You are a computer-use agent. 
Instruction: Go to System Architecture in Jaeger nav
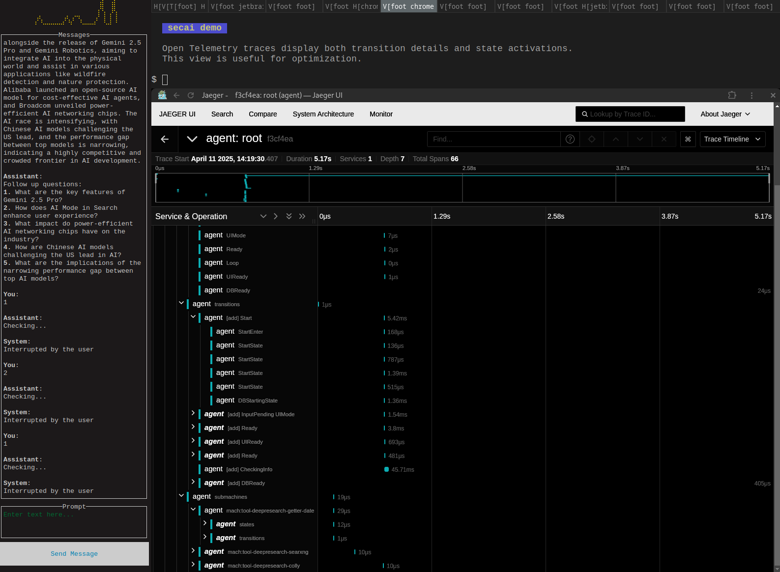pyautogui.click(x=323, y=114)
